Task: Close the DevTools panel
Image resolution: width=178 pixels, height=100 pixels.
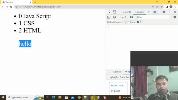Action: [175, 12]
